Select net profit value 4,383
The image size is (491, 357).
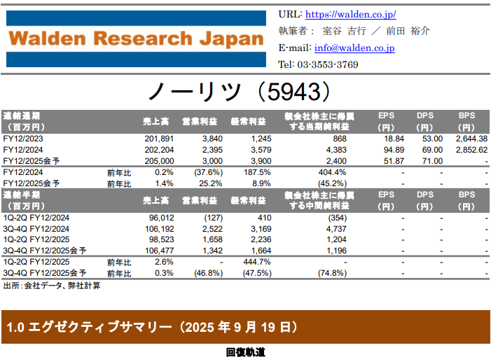click(336, 150)
